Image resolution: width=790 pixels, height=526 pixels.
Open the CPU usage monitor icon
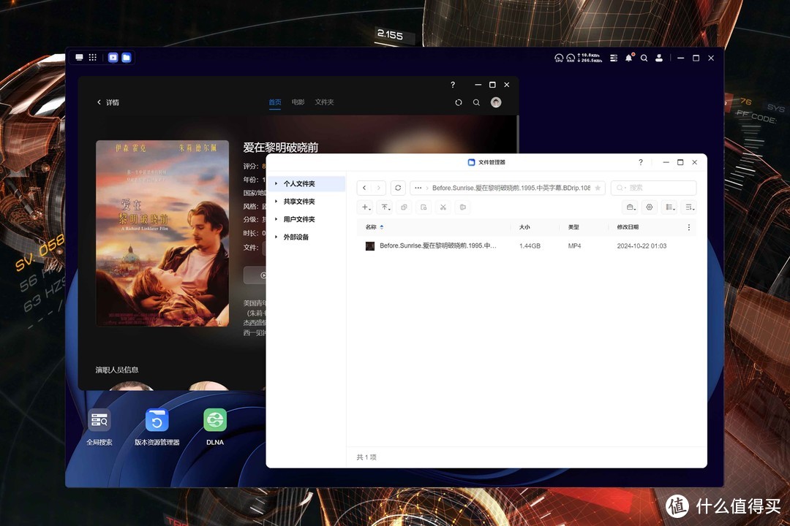click(559, 58)
